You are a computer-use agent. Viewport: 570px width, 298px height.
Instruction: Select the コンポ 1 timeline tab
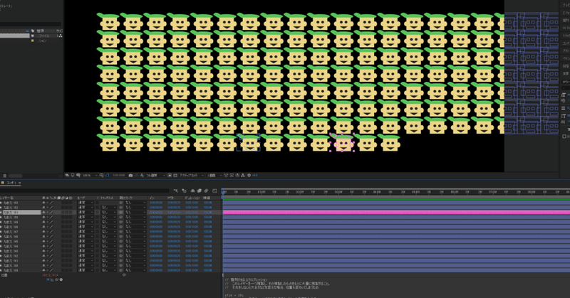click(x=11, y=183)
